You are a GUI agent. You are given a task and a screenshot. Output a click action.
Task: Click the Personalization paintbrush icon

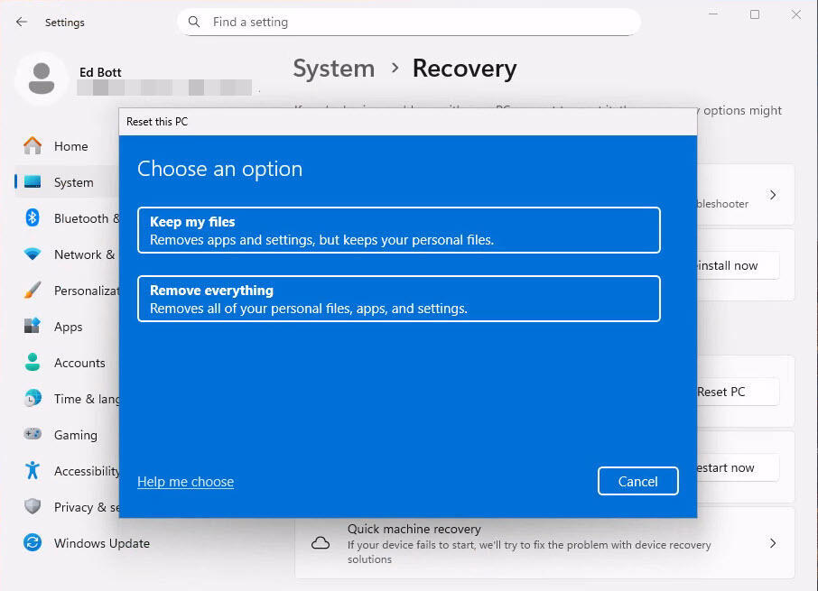pyautogui.click(x=33, y=291)
